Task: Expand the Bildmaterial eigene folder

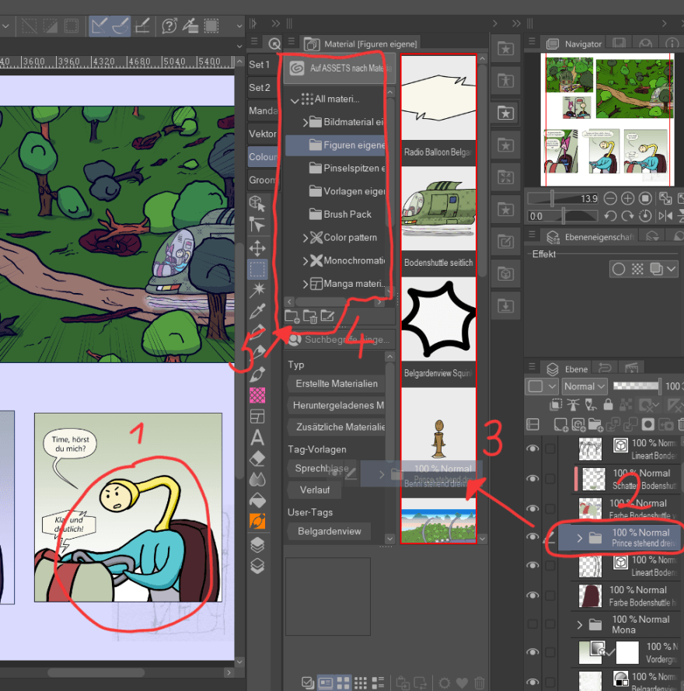Action: point(305,123)
